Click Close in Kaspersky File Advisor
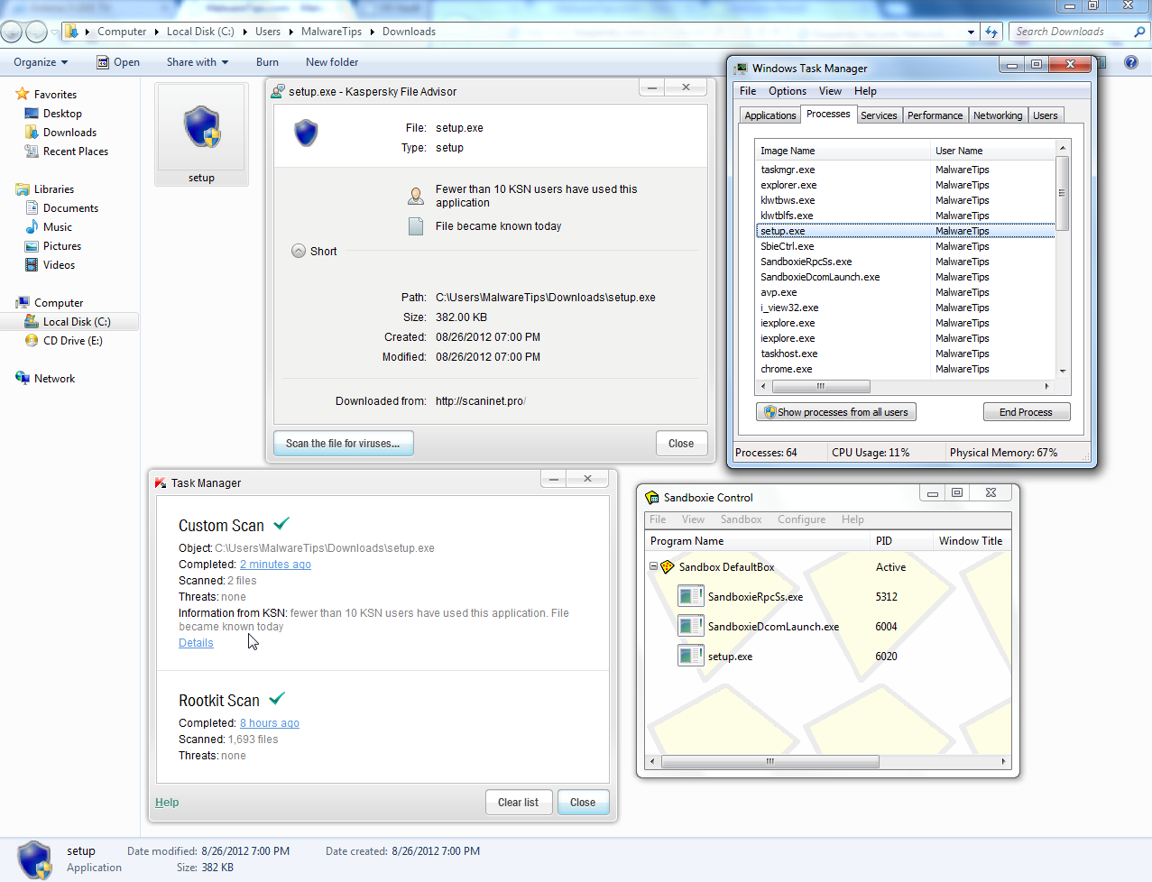 [681, 444]
